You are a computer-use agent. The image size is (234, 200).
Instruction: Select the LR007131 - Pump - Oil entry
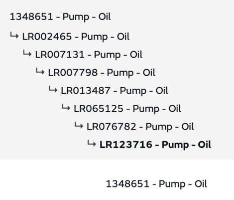coord(89,55)
